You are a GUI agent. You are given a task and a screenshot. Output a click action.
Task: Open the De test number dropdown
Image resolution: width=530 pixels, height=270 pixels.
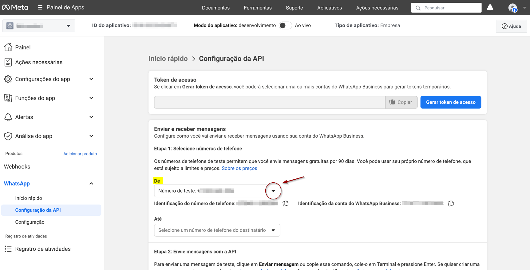[x=273, y=191]
